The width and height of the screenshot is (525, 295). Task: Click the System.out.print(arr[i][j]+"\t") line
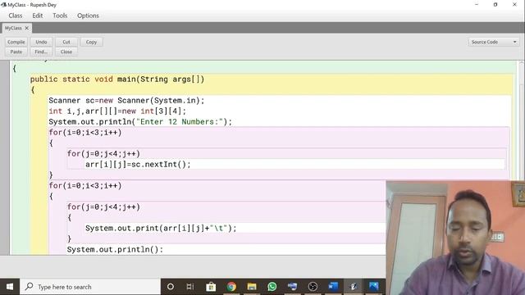click(161, 228)
